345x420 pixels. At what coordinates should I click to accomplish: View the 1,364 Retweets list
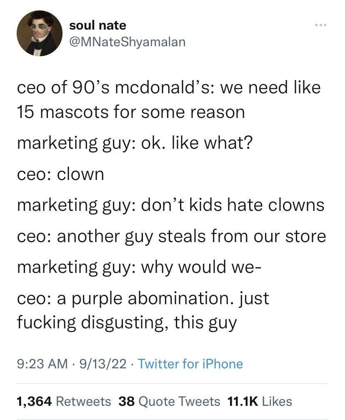[64, 401]
